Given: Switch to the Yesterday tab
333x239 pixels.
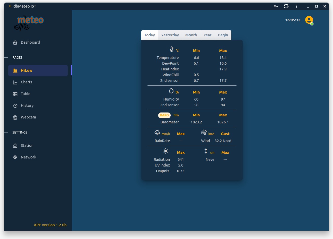Looking at the screenshot, I should (170, 35).
